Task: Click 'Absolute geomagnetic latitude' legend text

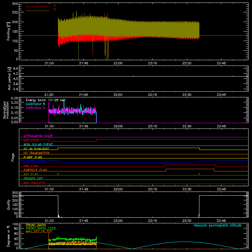Action: tap(218, 225)
